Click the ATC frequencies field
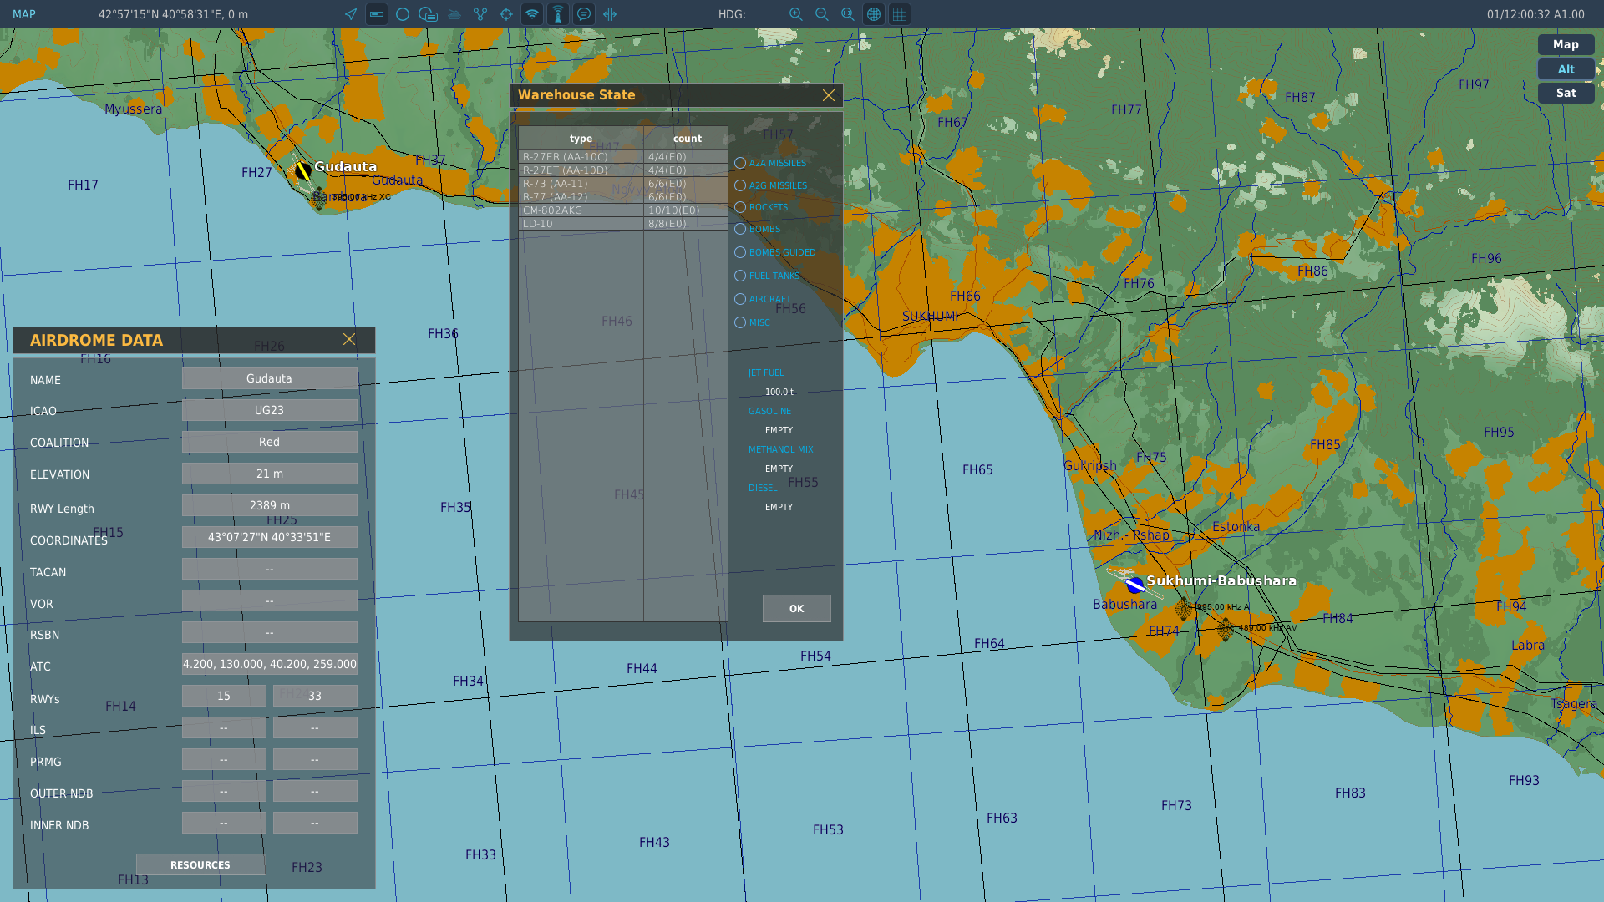 [x=270, y=664]
